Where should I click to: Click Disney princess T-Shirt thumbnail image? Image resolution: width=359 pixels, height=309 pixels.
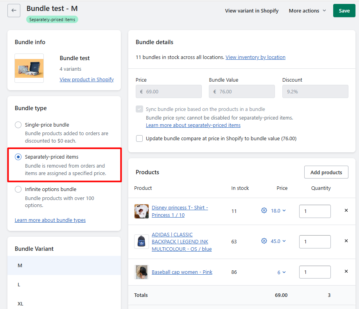pos(142,211)
